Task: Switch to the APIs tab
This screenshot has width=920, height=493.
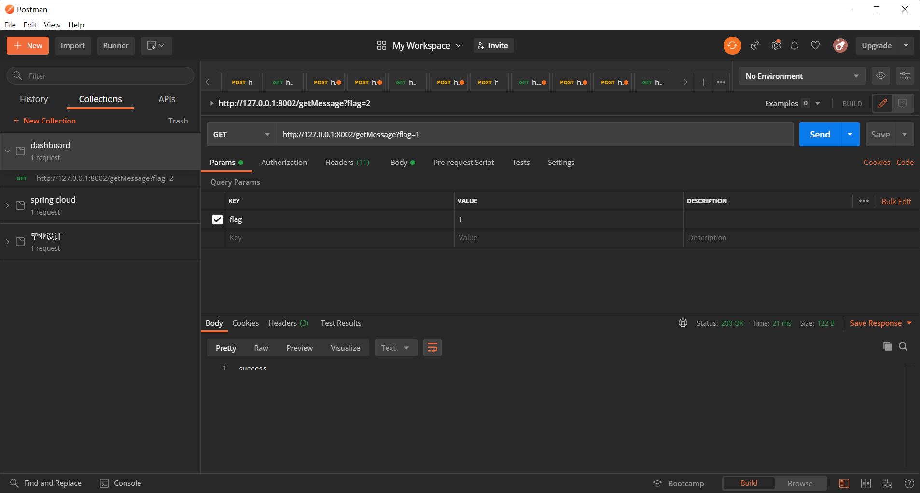Action: coord(167,99)
